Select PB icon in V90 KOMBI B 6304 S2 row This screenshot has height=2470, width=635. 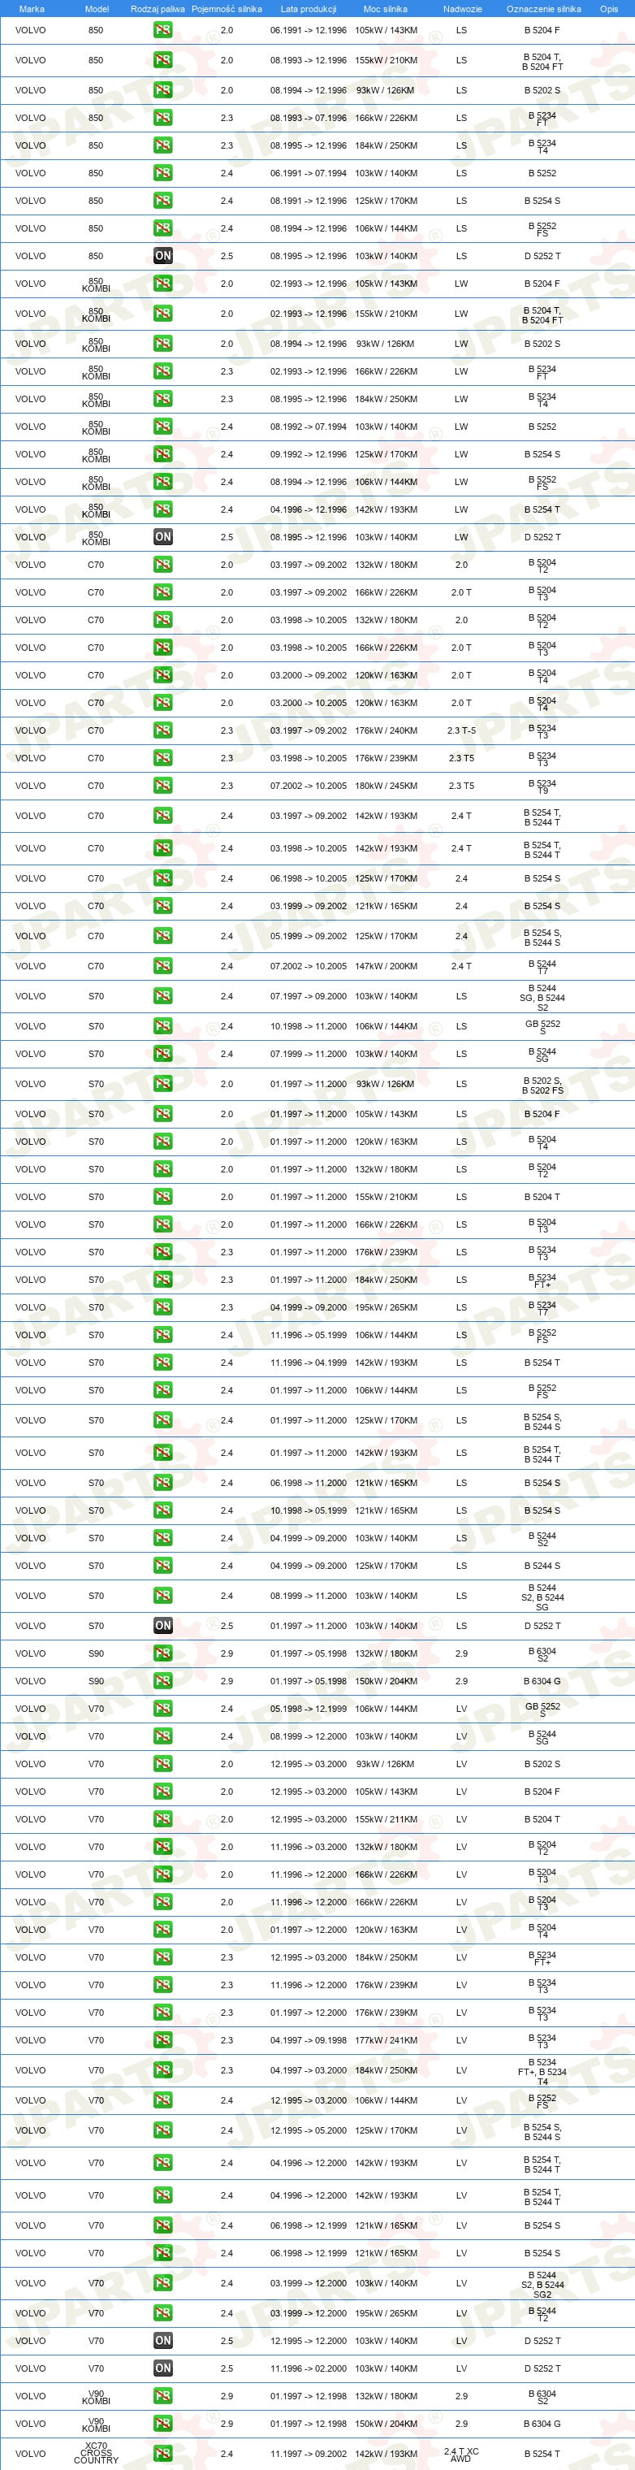(163, 2396)
